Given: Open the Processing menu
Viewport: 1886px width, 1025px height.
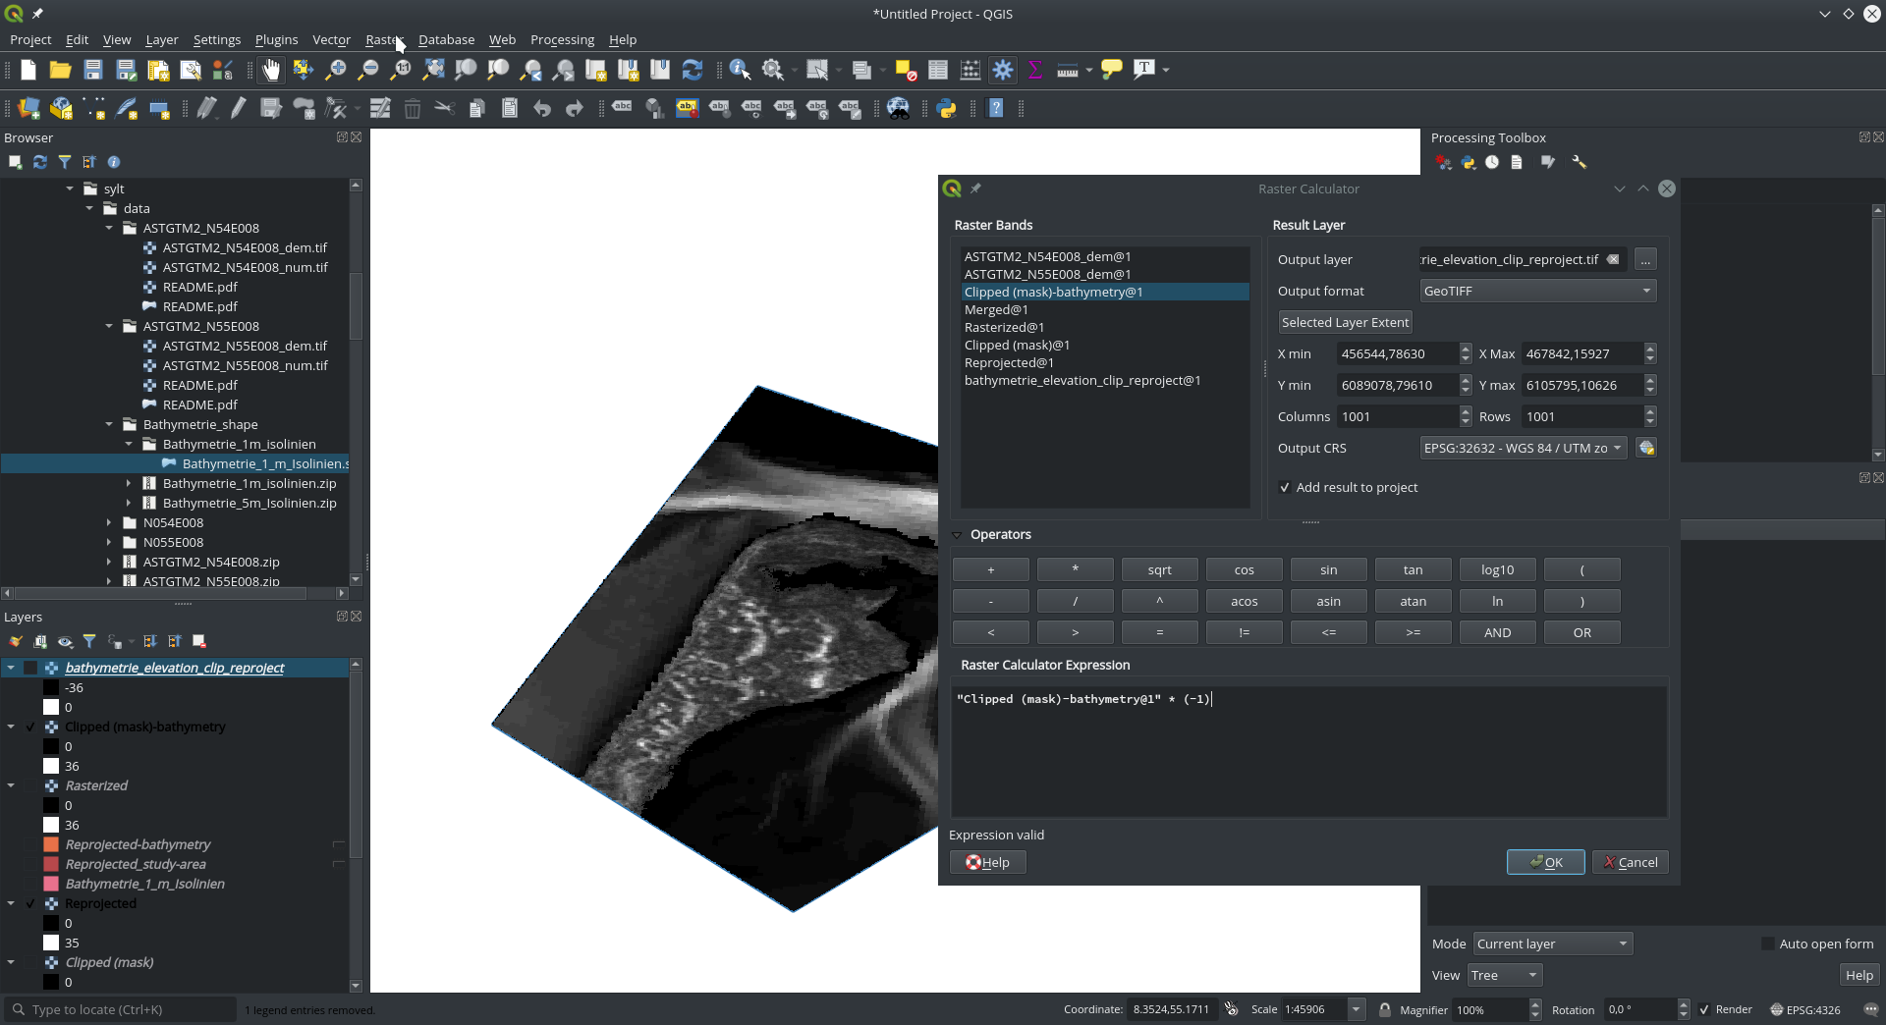Looking at the screenshot, I should (x=562, y=39).
